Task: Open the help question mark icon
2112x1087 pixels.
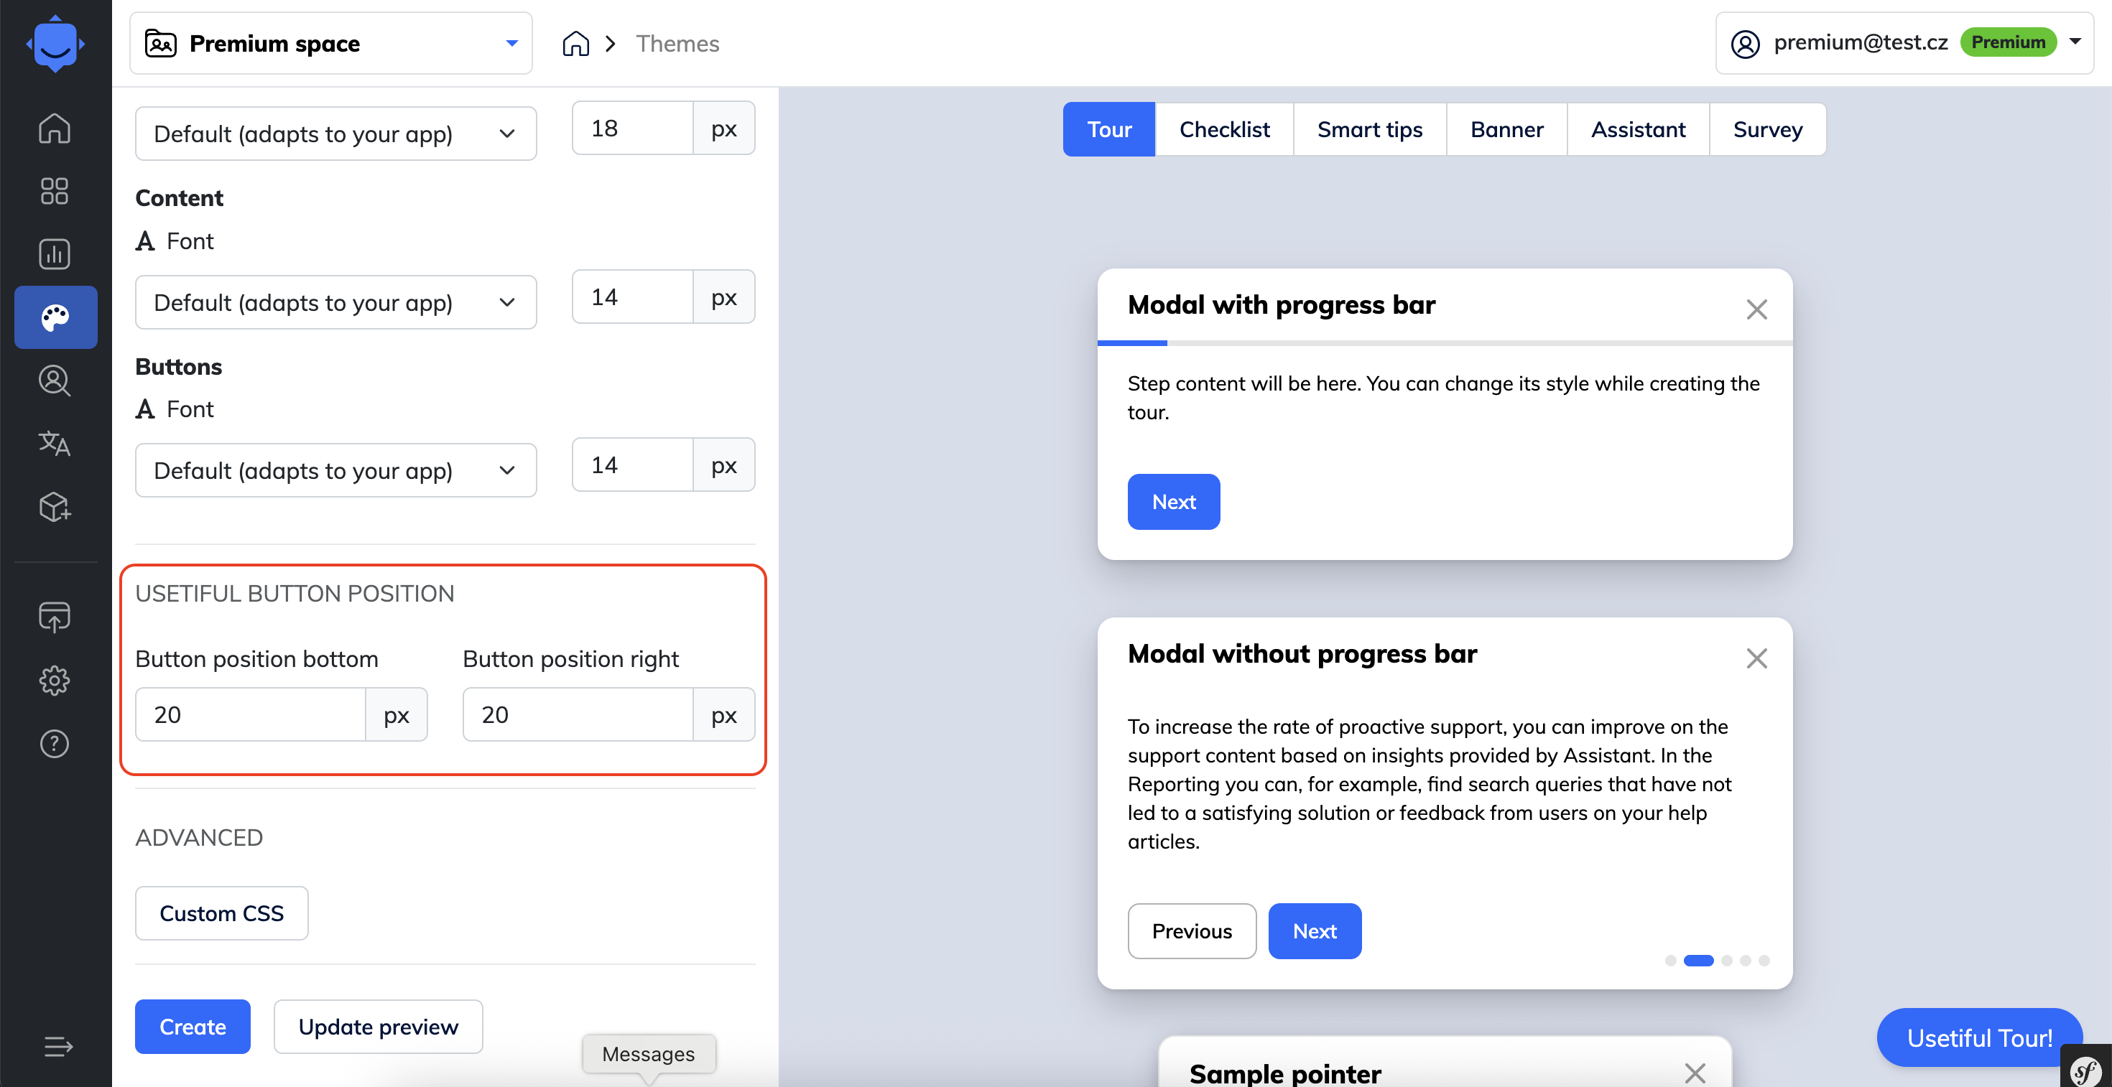Action: pyautogui.click(x=55, y=744)
